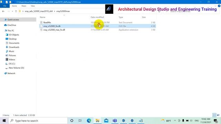Open the recent locations dropdown arrow
This screenshot has width=221, height=124.
click(x=12, y=11)
